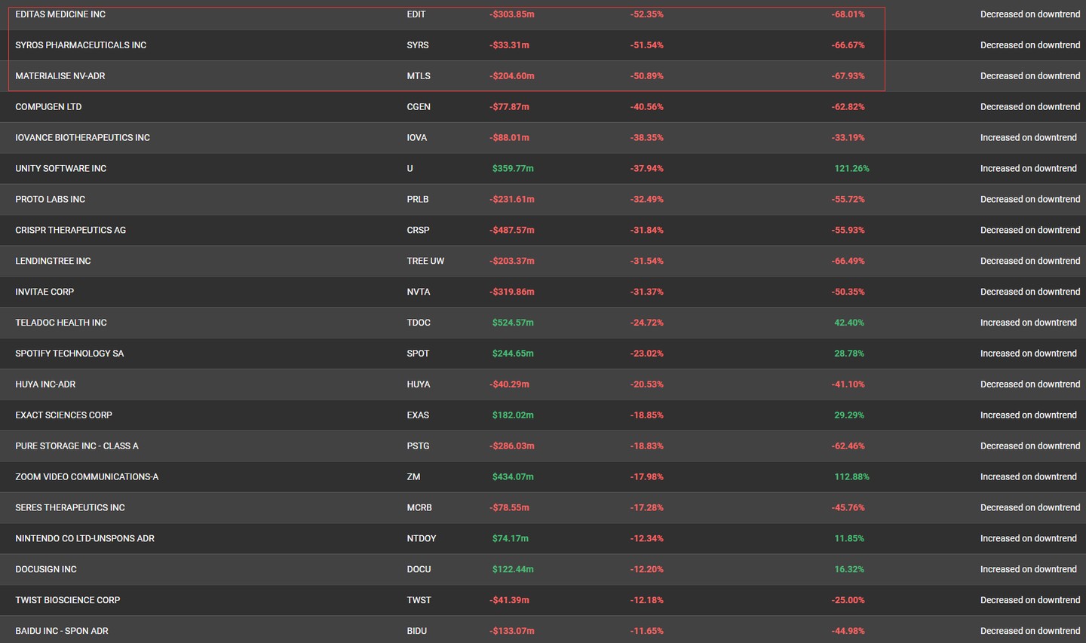The height and width of the screenshot is (643, 1086).
Task: Select the SYROS PHARMACEUTICALS INC row name
Action: [x=81, y=45]
